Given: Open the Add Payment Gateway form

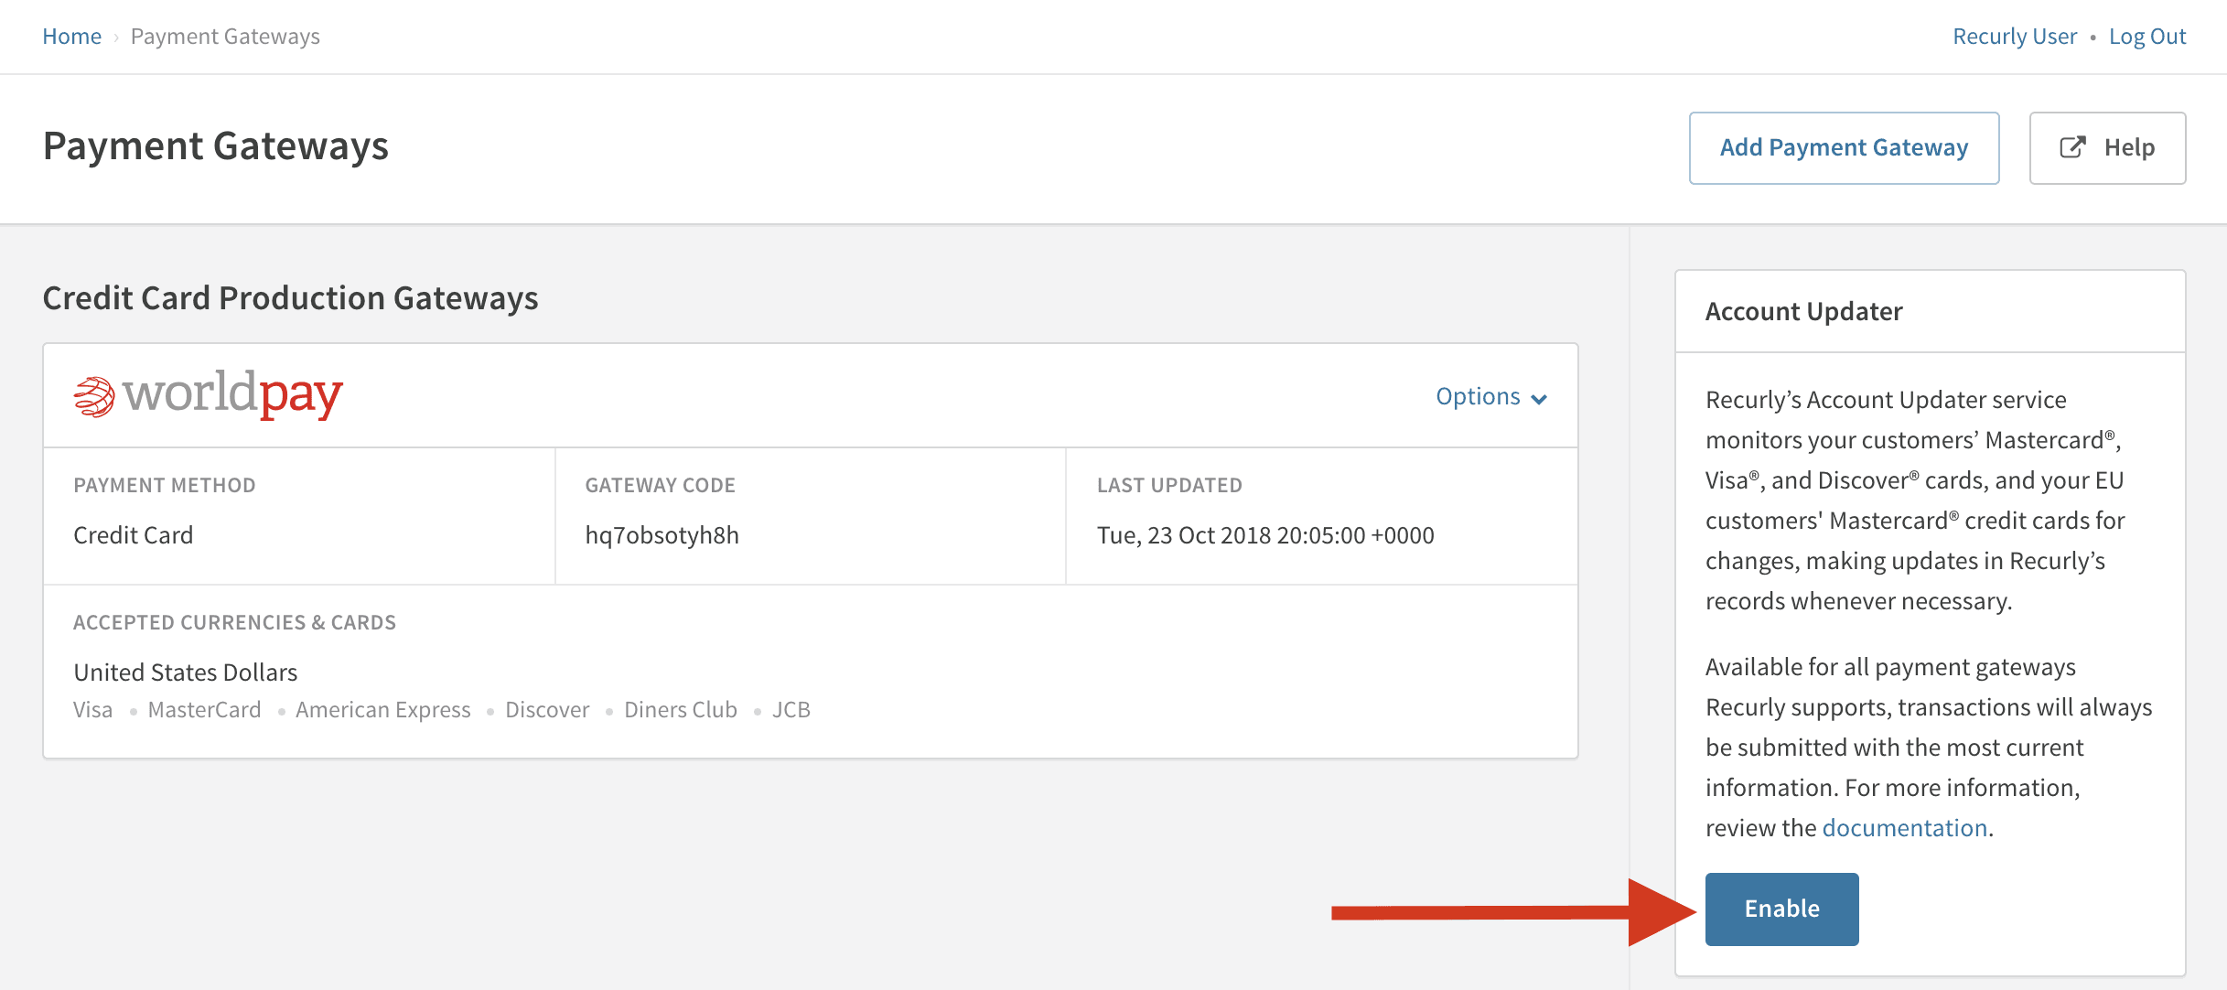Looking at the screenshot, I should (1843, 146).
